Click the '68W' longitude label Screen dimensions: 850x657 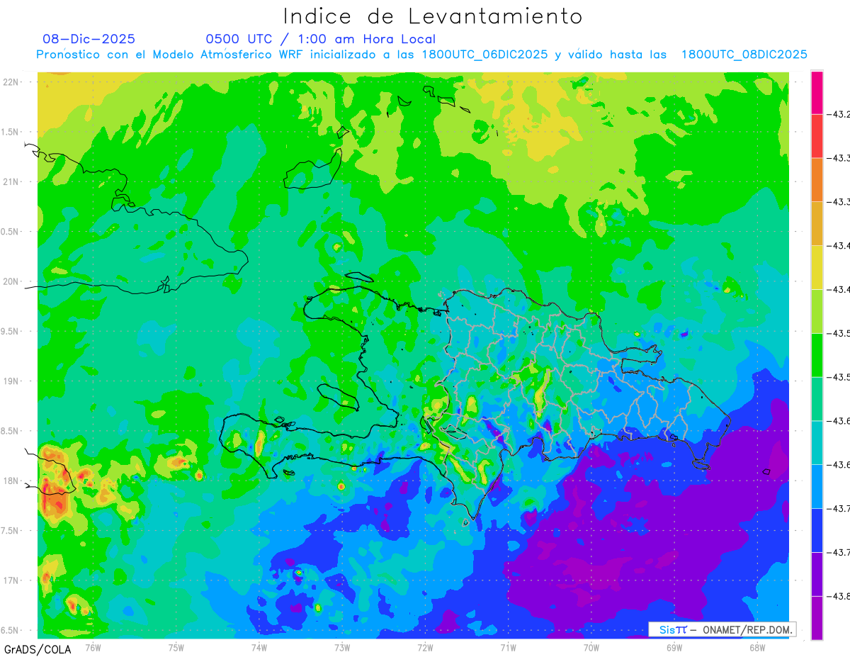pyautogui.click(x=756, y=648)
